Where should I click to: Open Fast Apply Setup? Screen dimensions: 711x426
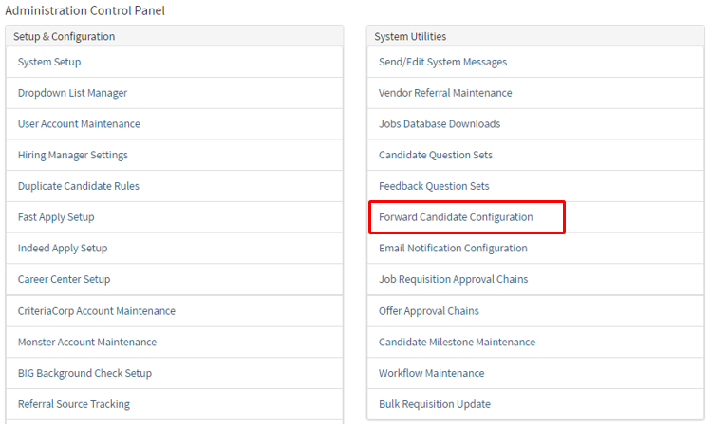(x=56, y=217)
